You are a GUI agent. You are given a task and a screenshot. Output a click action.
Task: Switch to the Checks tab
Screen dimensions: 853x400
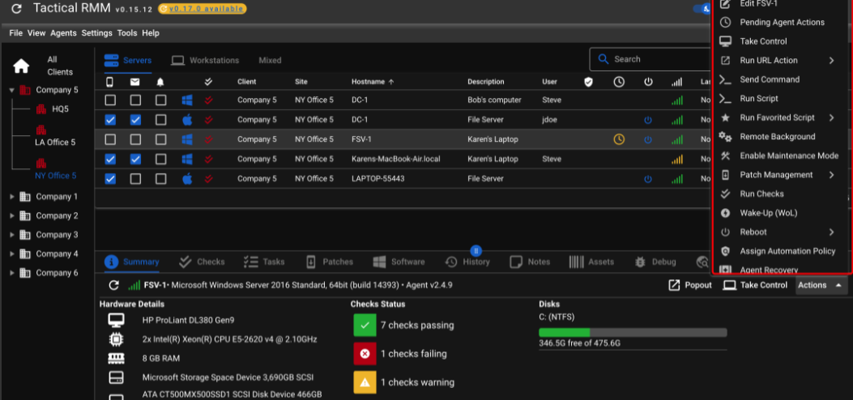(202, 262)
